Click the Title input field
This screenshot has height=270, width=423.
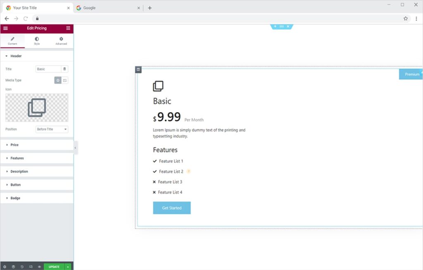(x=48, y=69)
